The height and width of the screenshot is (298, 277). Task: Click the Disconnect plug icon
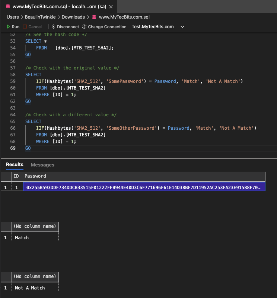tap(54, 27)
